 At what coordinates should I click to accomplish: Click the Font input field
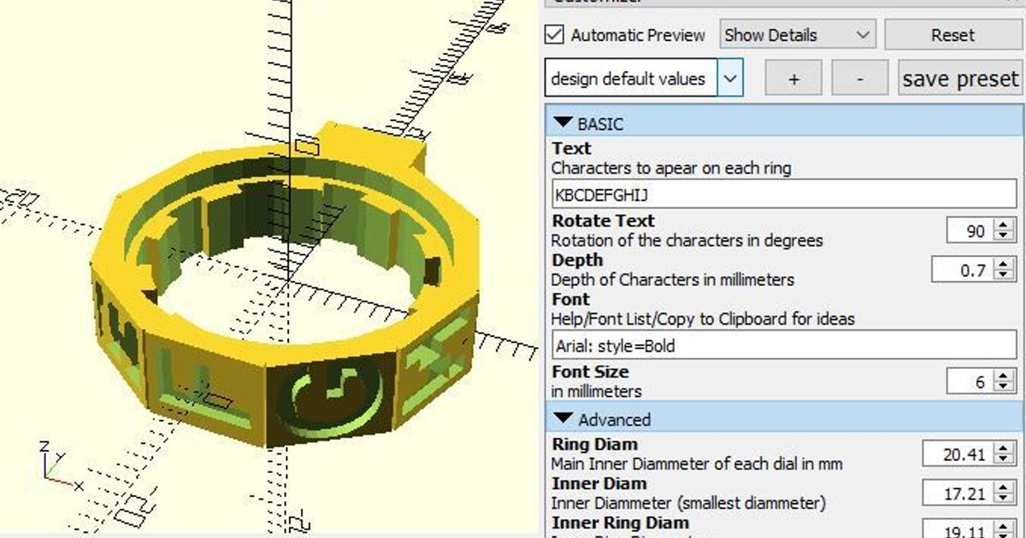(x=782, y=346)
